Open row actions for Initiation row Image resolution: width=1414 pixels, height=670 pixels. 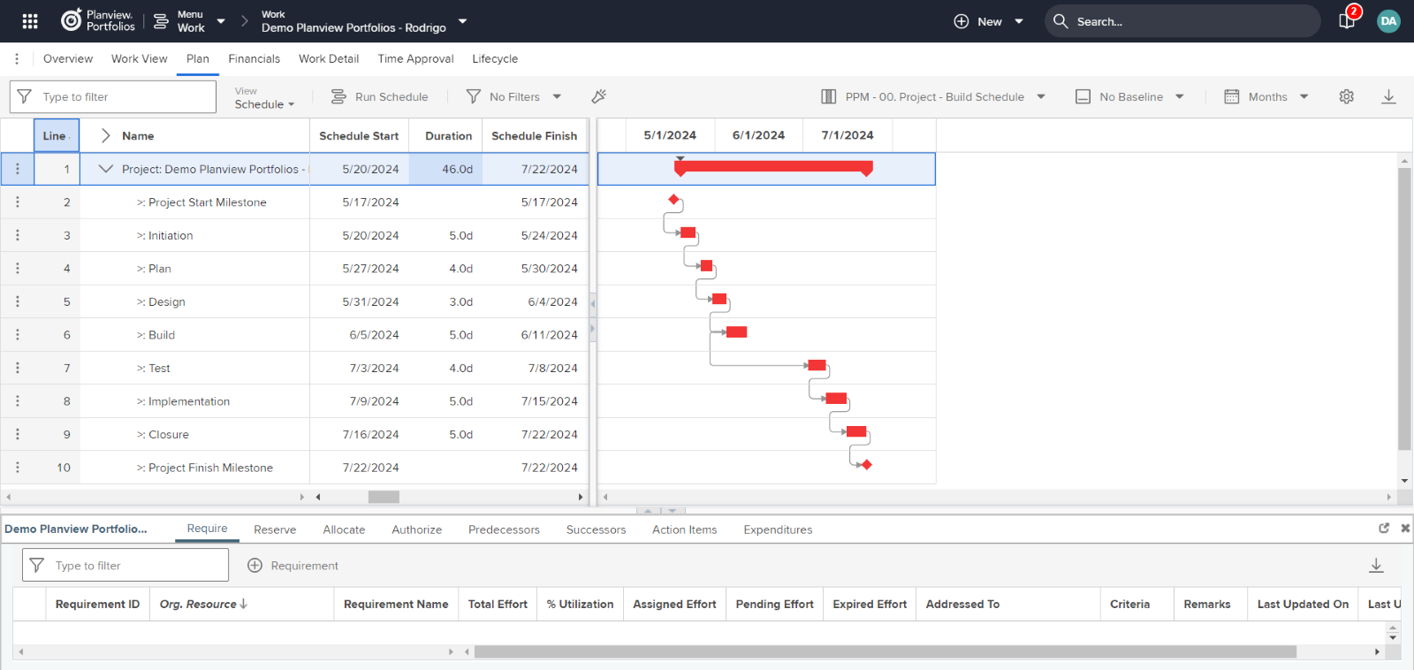pyautogui.click(x=18, y=235)
